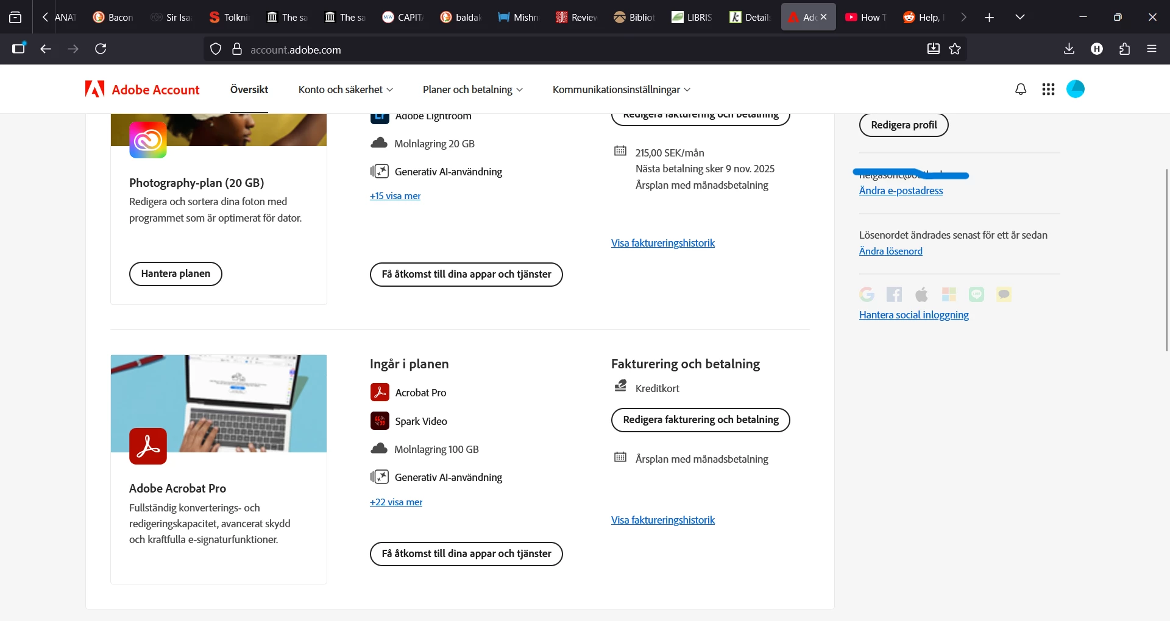
Task: Click the KakaoTalk social login icon
Action: [1004, 295]
